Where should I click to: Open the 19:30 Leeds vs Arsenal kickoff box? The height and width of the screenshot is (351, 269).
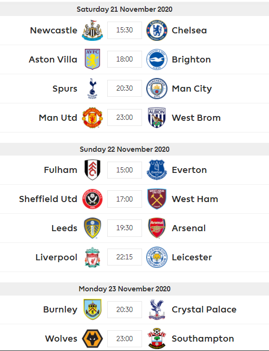pyautogui.click(x=125, y=228)
